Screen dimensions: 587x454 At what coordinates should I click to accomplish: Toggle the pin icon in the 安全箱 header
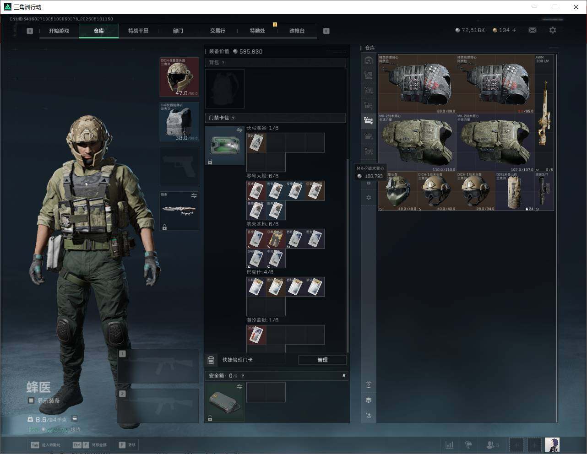pyautogui.click(x=344, y=376)
